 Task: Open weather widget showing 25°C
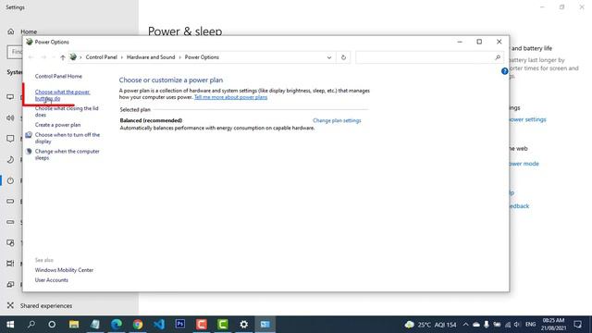(x=431, y=325)
